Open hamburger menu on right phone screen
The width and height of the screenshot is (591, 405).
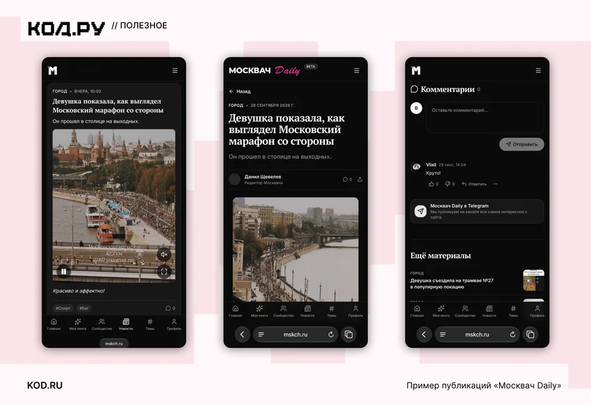click(538, 70)
